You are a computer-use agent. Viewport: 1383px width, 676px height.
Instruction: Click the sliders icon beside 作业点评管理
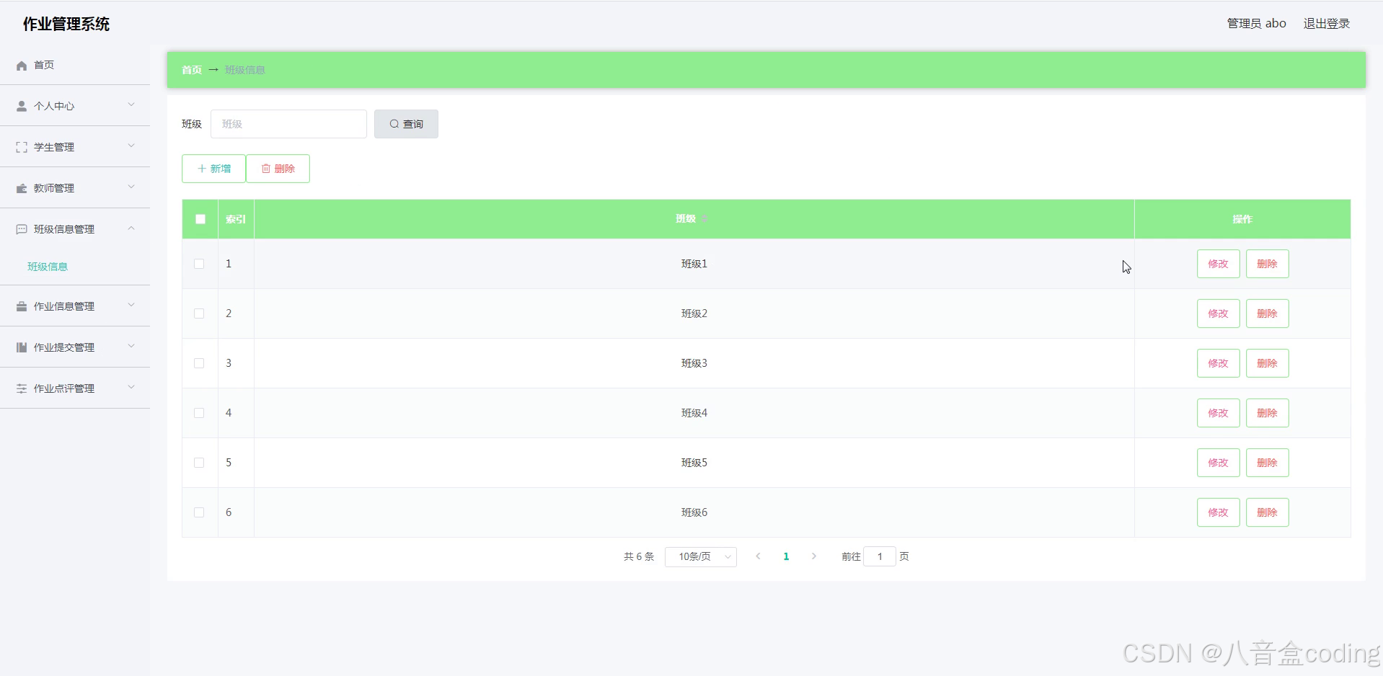22,388
